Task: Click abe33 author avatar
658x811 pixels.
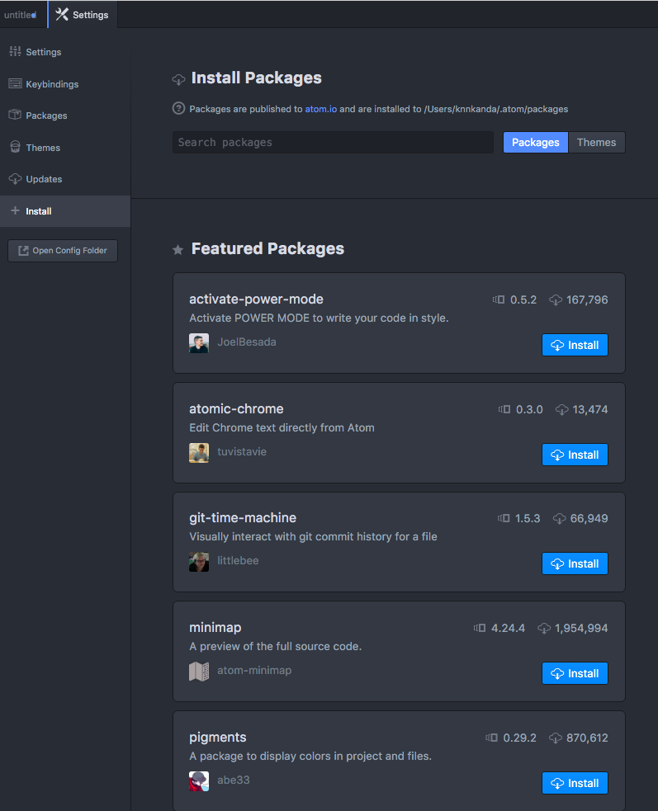Action: 199,781
